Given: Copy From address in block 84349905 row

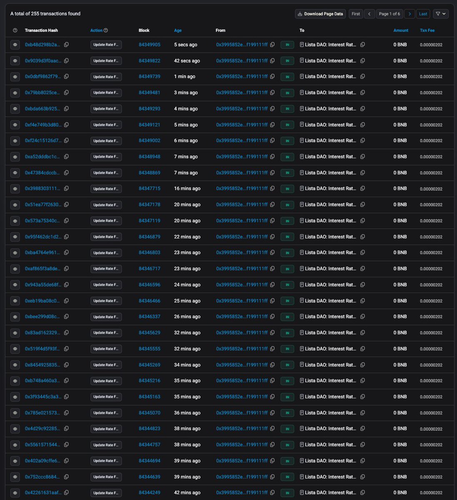Looking at the screenshot, I should point(272,45).
